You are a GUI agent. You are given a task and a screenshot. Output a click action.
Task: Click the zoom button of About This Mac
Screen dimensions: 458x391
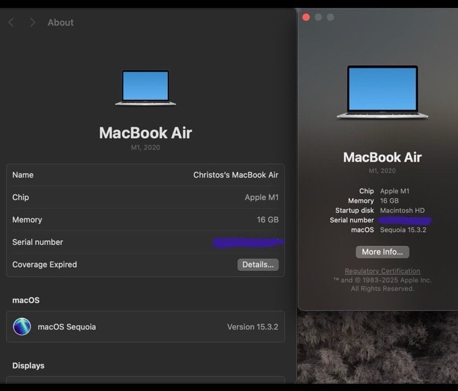coord(330,17)
